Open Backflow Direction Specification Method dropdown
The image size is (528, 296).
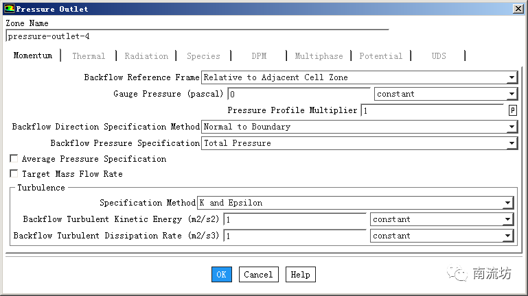pos(512,127)
